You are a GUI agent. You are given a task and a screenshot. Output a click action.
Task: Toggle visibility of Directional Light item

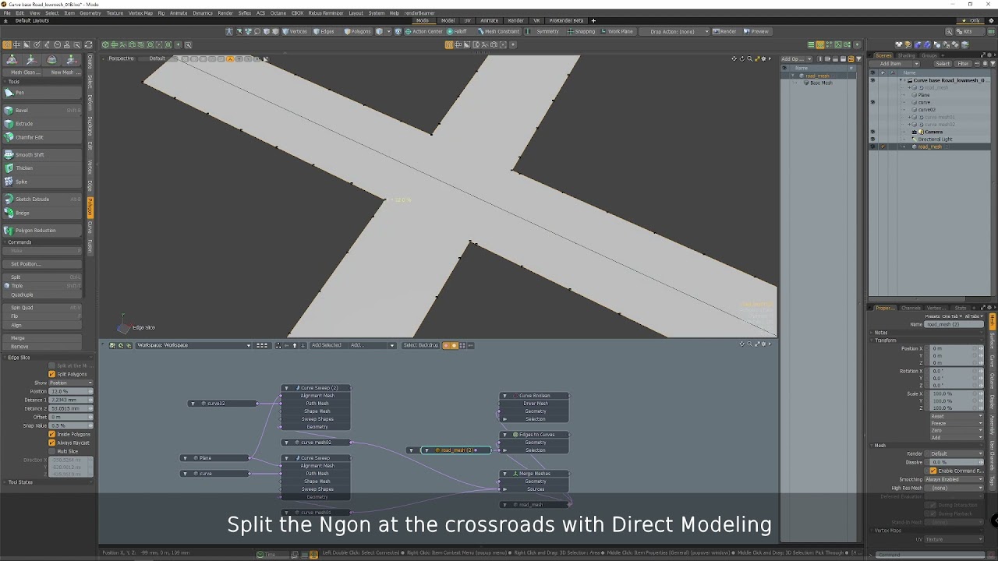[x=872, y=139]
